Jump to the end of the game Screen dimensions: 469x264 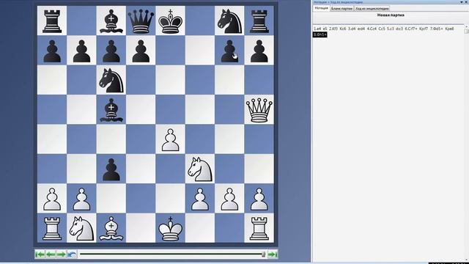tap(273, 254)
